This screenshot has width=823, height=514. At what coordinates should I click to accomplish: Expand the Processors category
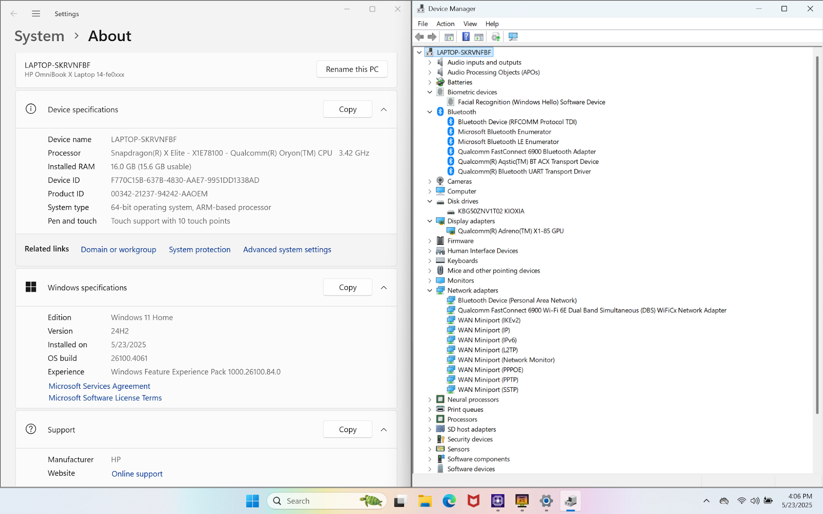[430, 419]
